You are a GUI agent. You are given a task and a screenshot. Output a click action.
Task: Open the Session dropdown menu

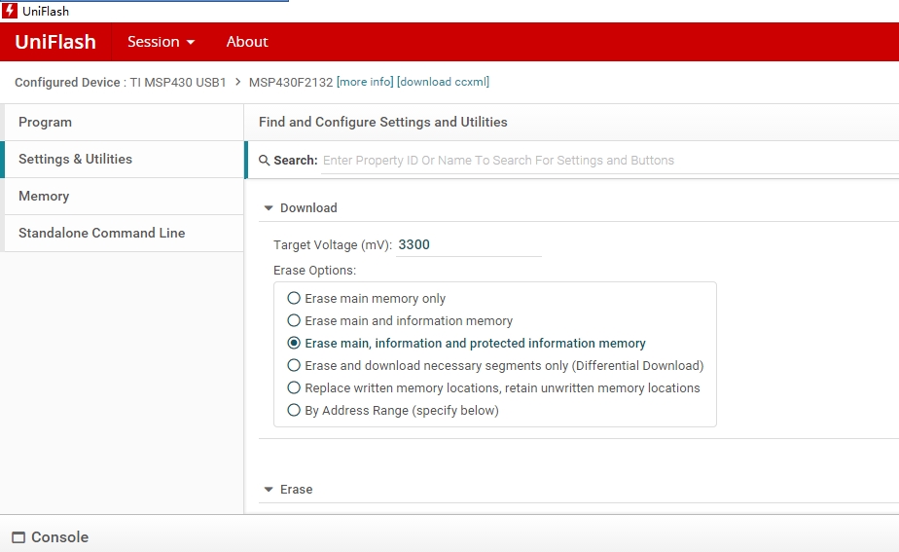click(x=161, y=42)
